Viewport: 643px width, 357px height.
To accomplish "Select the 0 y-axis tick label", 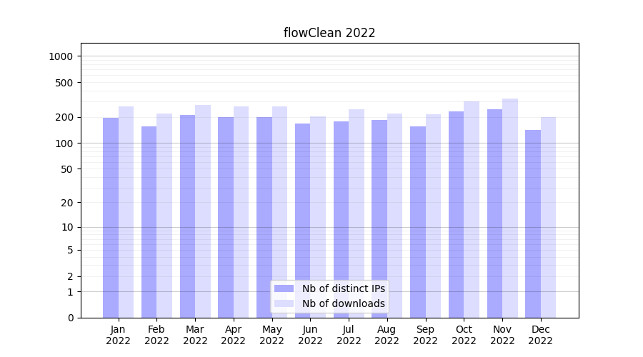I will [71, 318].
